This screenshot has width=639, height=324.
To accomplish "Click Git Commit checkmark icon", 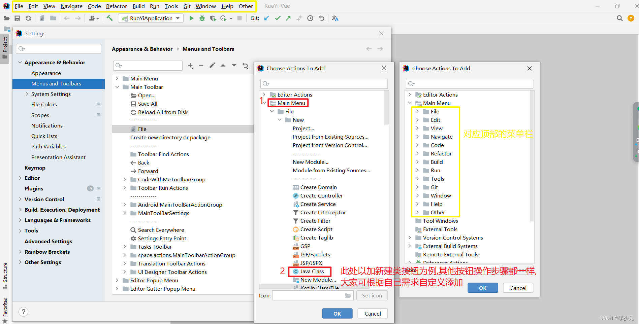I will [278, 18].
